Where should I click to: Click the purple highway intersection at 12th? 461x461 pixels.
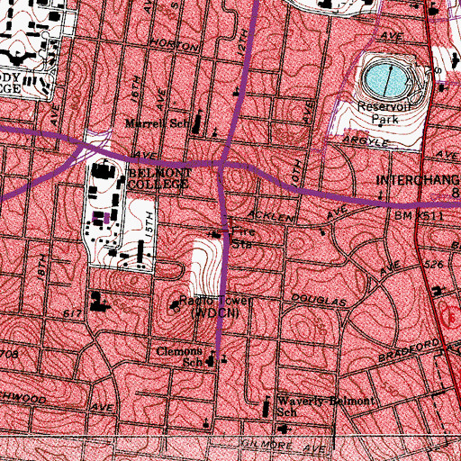pos(222,163)
